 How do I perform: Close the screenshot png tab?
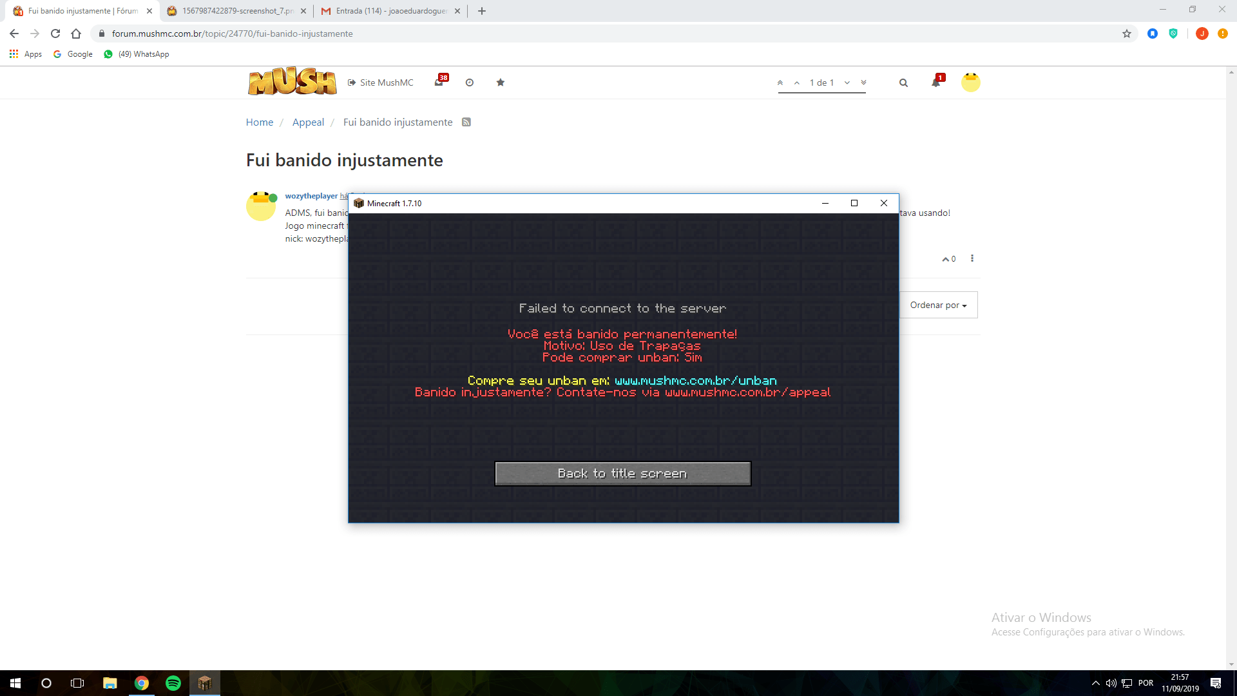coord(303,11)
